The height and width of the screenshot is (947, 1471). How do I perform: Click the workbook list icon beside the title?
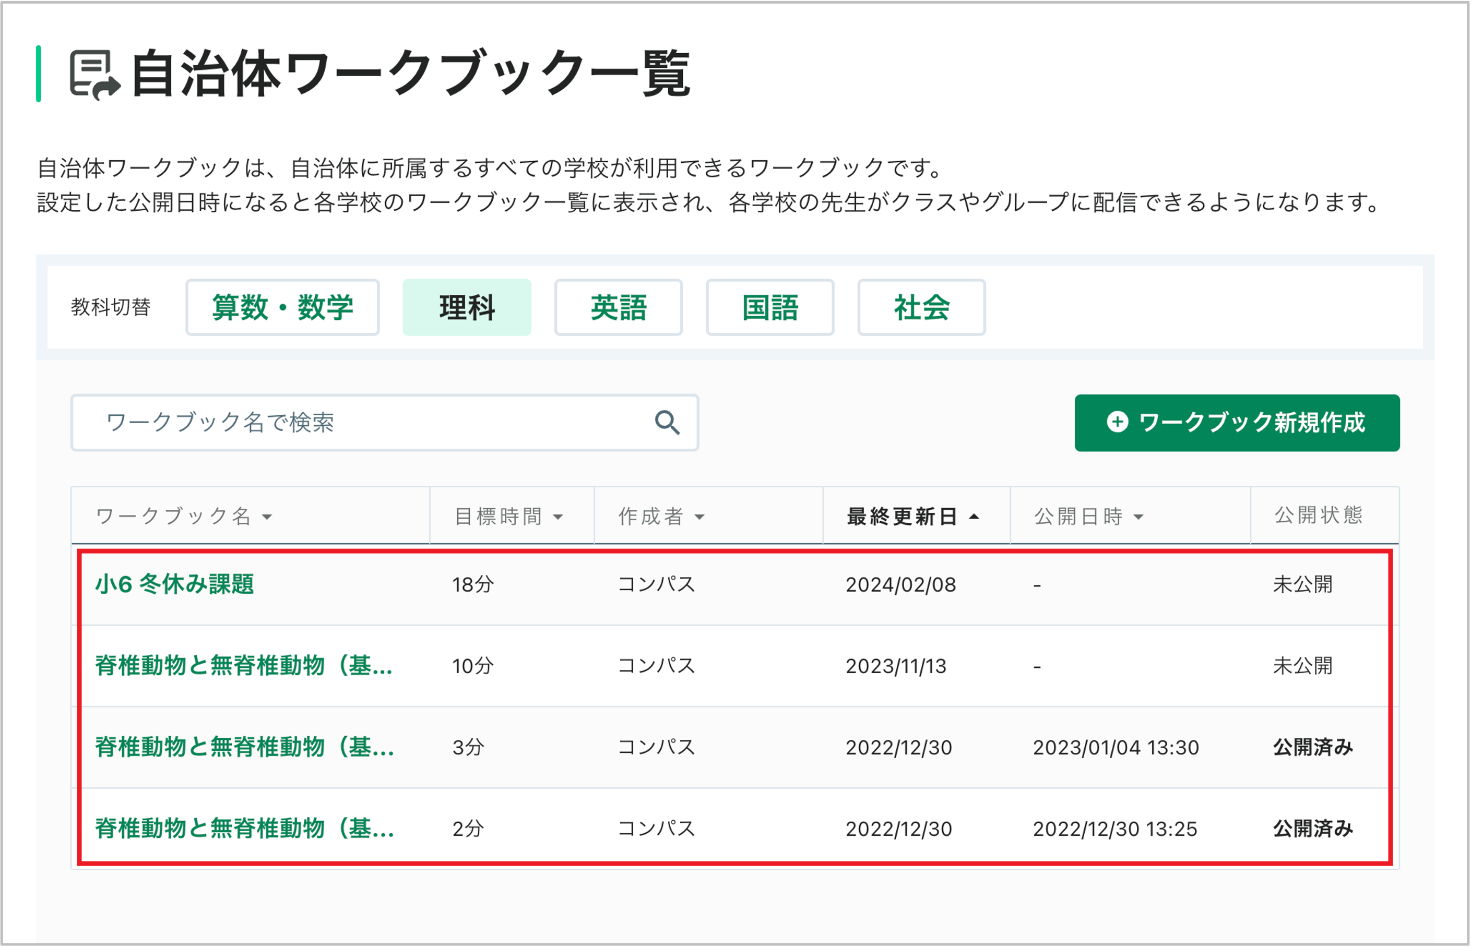click(x=95, y=75)
